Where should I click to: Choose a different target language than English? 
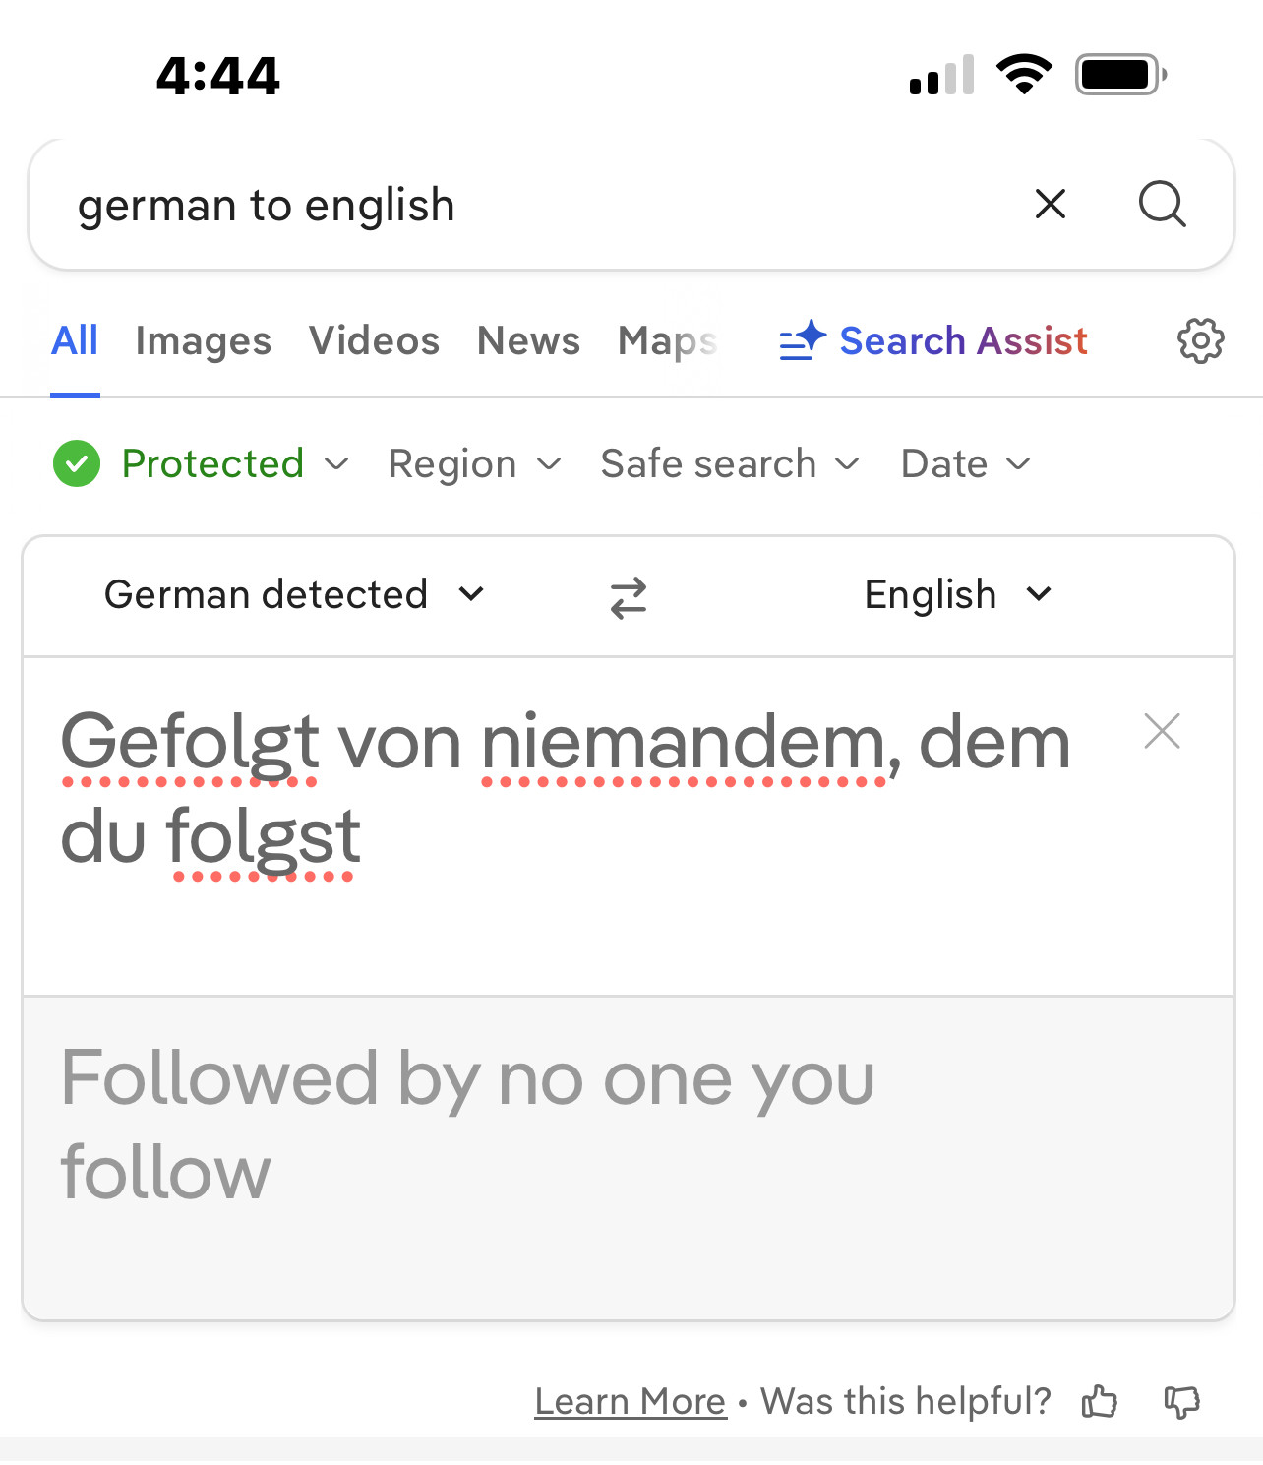click(957, 595)
